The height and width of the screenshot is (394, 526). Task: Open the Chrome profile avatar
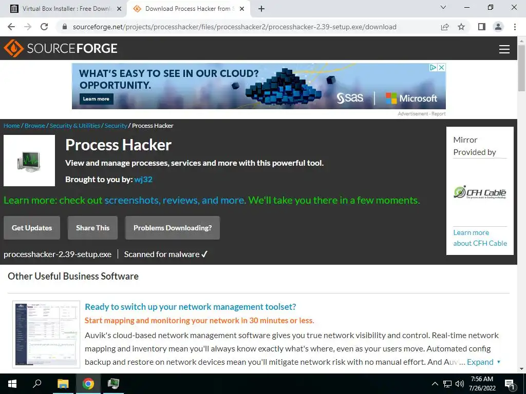point(498,27)
